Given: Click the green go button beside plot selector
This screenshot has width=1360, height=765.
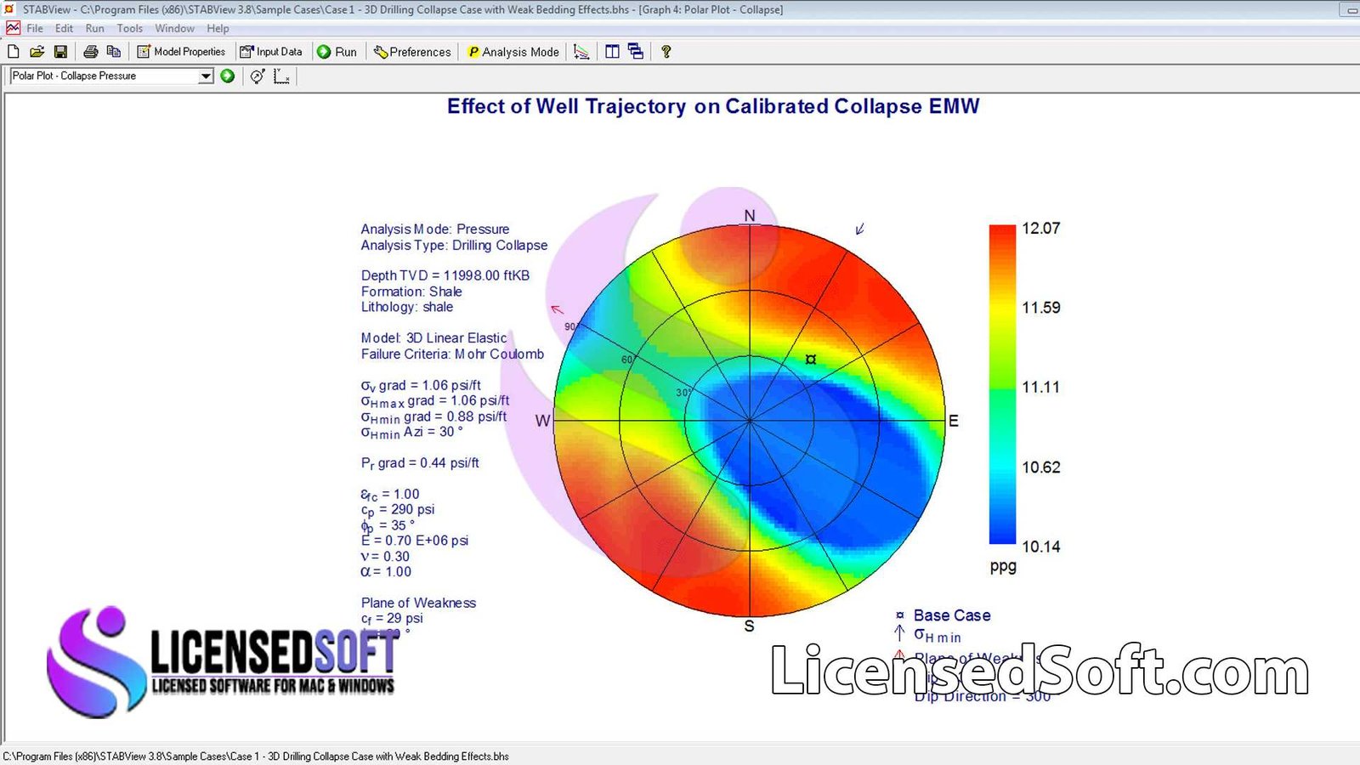Looking at the screenshot, I should (228, 76).
